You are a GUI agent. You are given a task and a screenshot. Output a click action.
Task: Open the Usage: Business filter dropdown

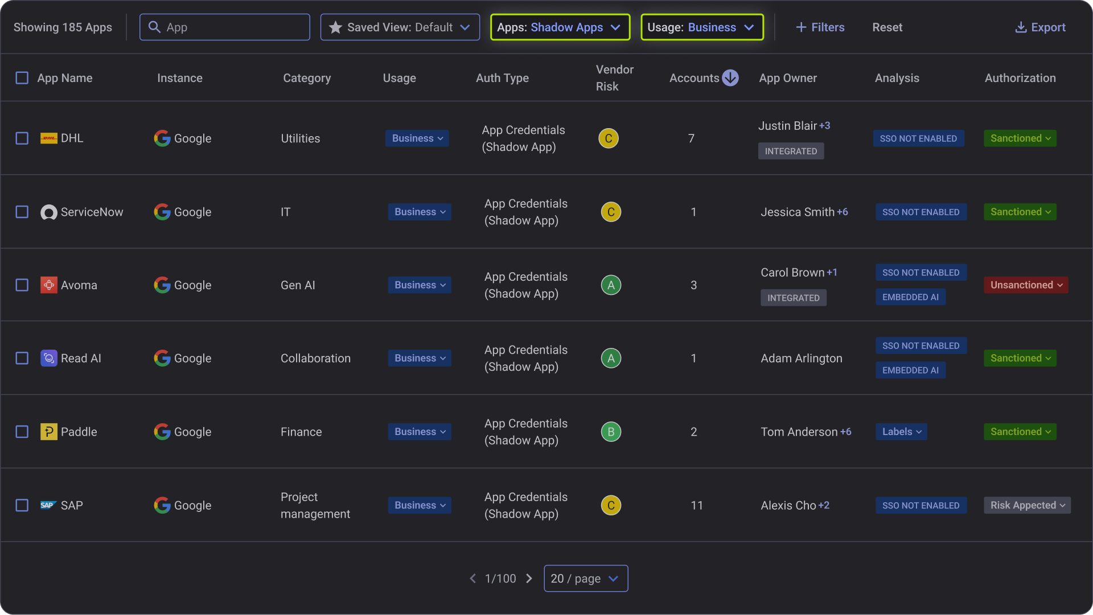(702, 27)
